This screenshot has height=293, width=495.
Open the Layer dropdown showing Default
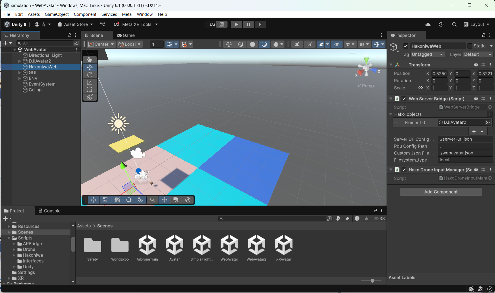pos(478,54)
